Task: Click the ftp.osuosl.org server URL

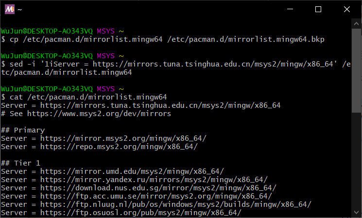Action: point(141,213)
